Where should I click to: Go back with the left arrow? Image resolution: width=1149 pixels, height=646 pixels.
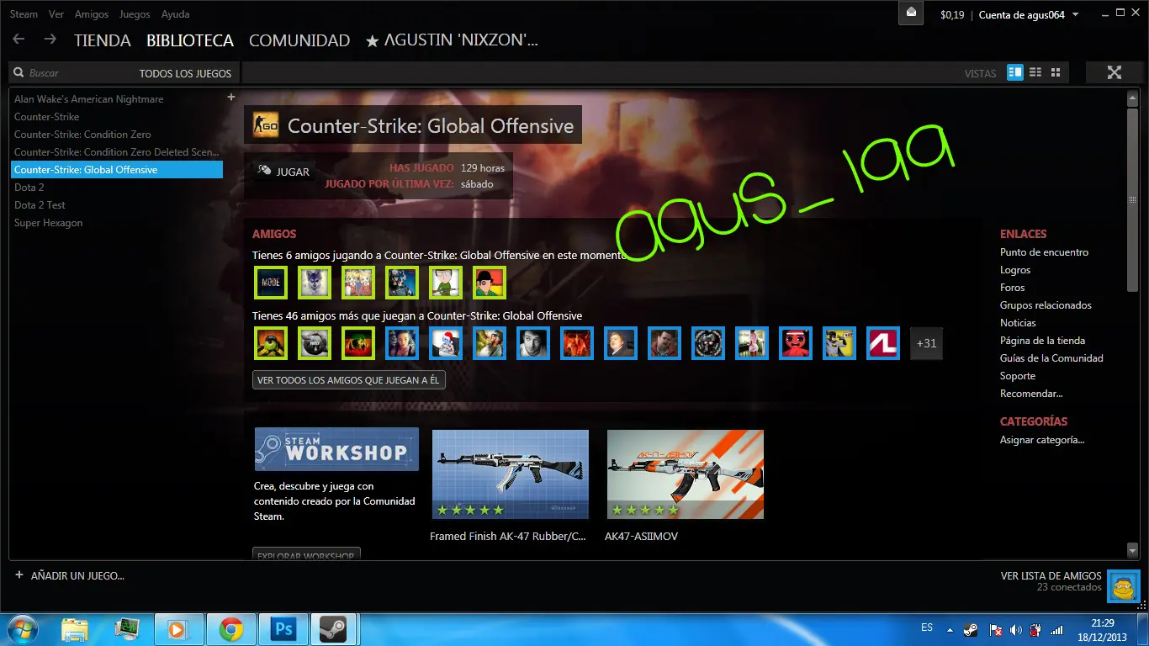[19, 40]
